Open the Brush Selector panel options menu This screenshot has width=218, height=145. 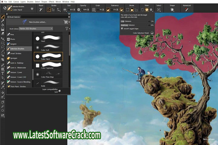[69, 17]
